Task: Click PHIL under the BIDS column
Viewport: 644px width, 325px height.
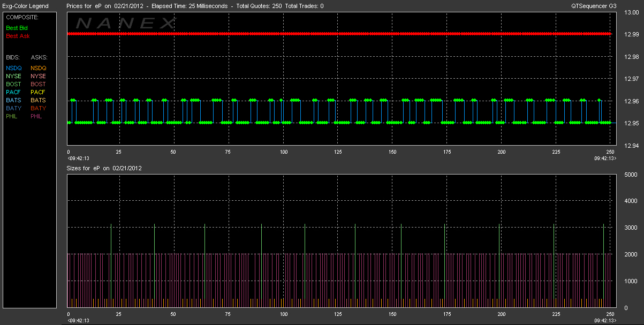Action: pyautogui.click(x=12, y=116)
